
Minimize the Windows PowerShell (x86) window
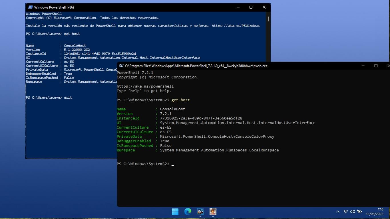point(238,7)
